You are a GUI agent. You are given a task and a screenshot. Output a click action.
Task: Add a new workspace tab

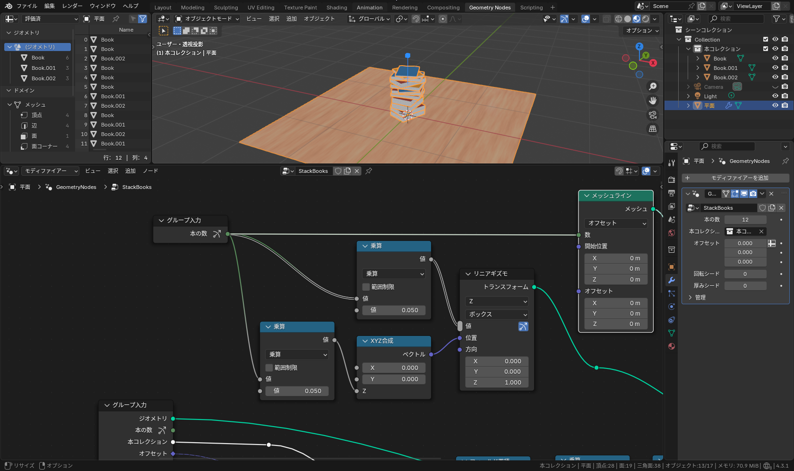coord(552,7)
